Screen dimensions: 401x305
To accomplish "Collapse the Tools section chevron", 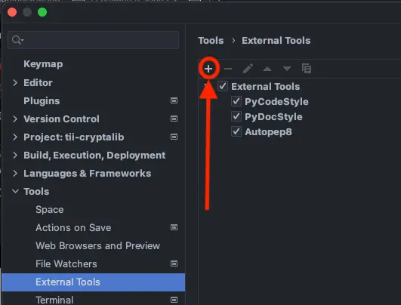I will point(15,191).
